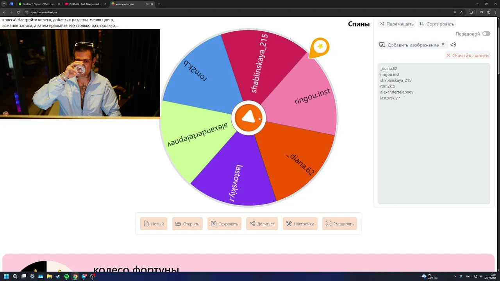
Task: View site information icon in address bar
Action: click(27, 12)
